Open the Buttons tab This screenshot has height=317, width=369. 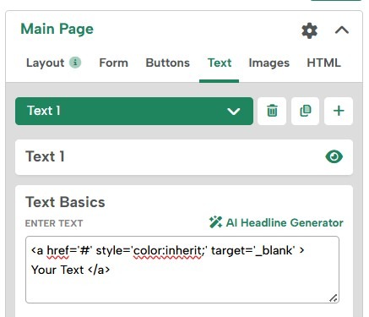[x=167, y=63]
